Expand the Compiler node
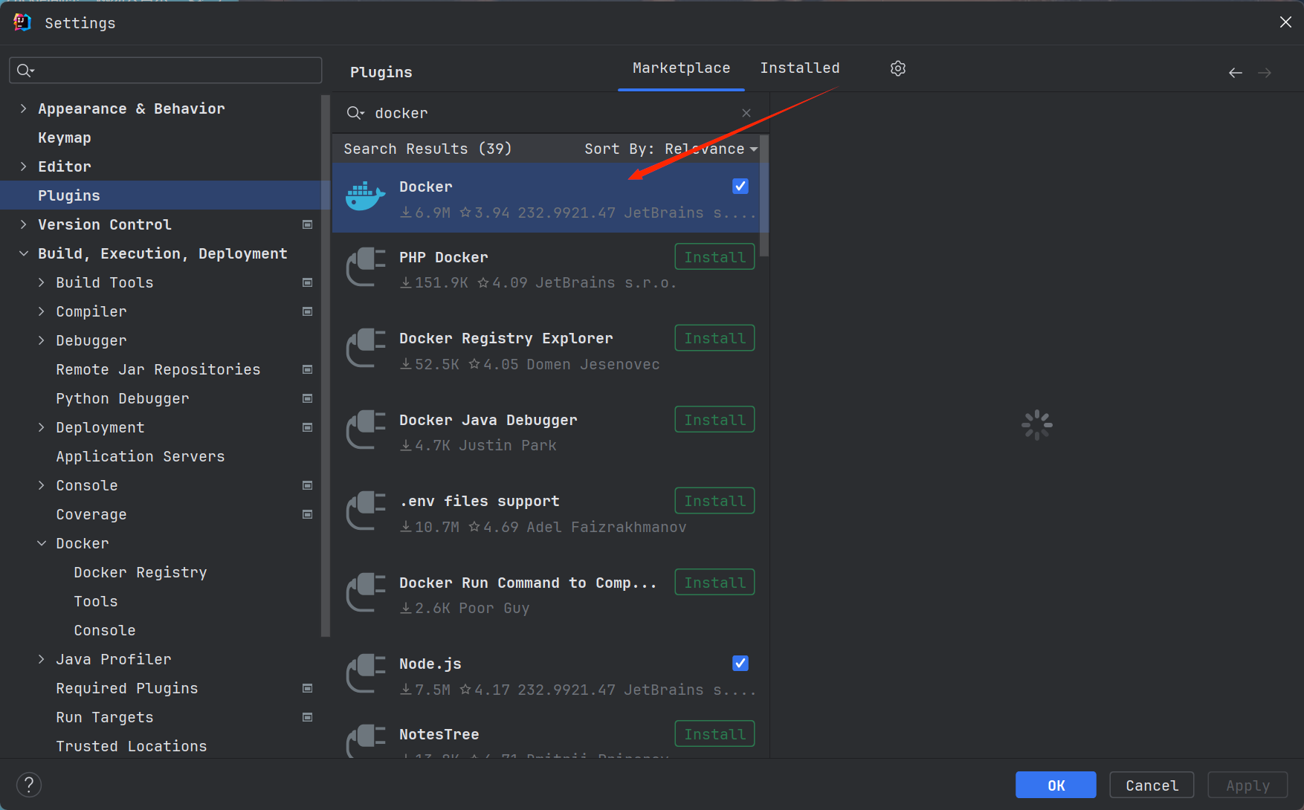 tap(41, 311)
